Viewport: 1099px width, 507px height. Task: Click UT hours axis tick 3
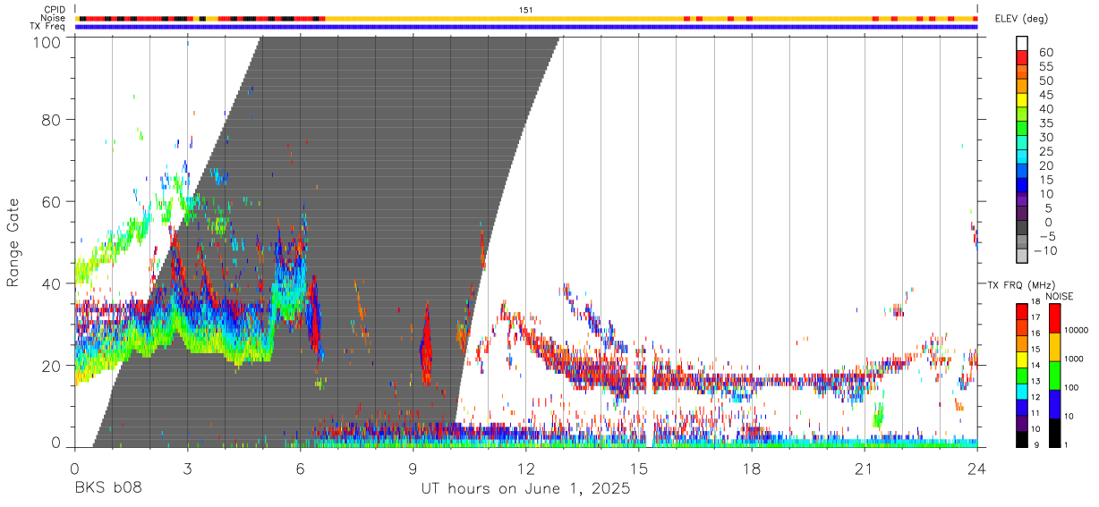187,467
